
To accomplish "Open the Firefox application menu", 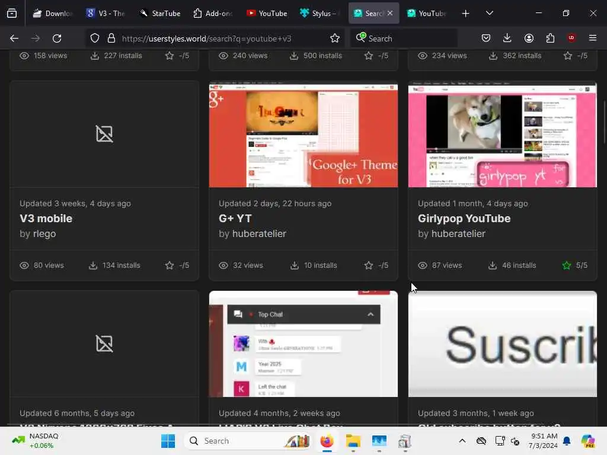I will [592, 38].
